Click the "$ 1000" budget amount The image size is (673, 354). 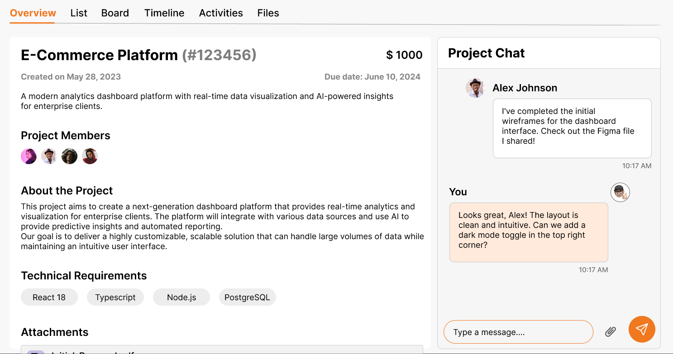[404, 55]
